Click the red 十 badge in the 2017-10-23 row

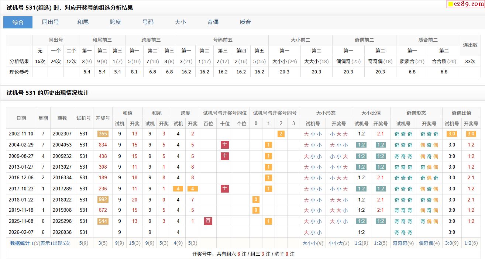[225, 189]
